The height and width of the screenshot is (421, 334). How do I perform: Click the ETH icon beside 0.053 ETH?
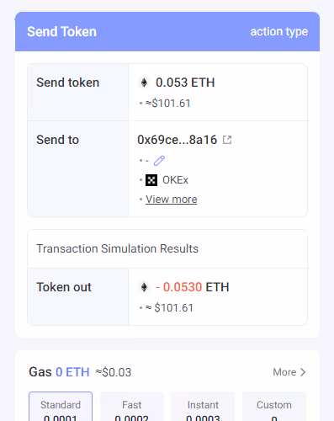(x=144, y=83)
